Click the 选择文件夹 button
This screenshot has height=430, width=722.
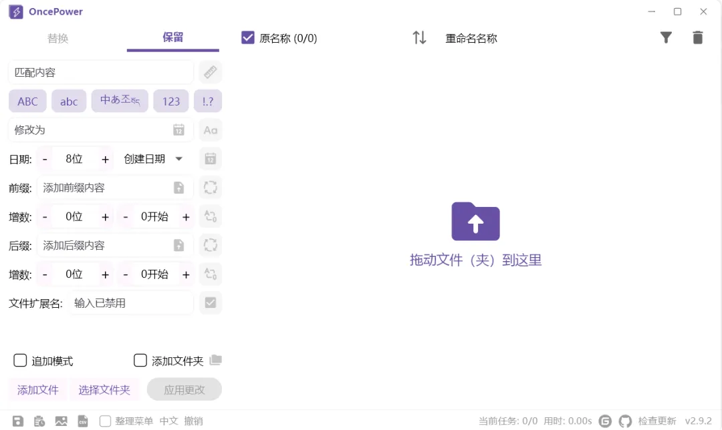coord(104,390)
